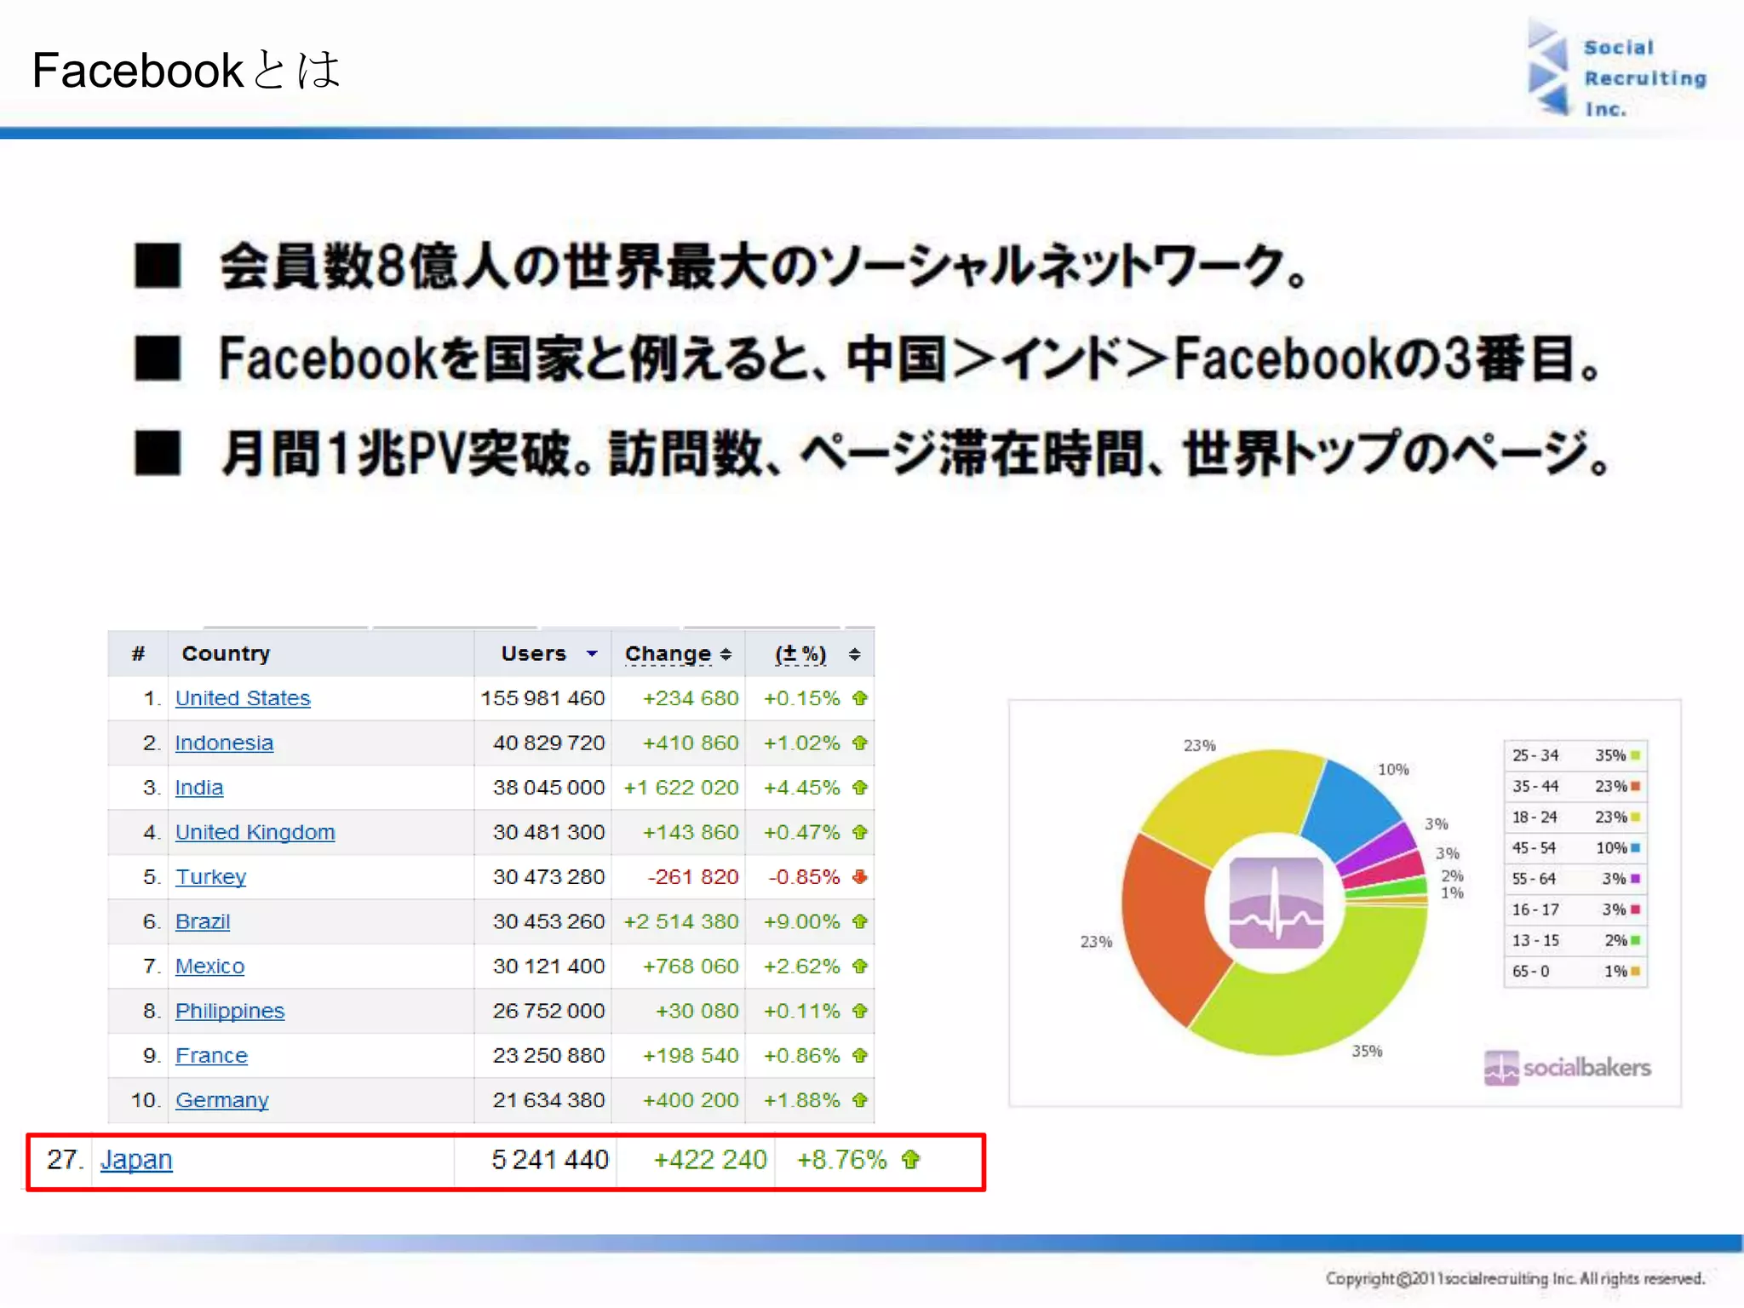This screenshot has width=1744, height=1308.
Task: Open the Mexico country link
Action: point(210,967)
